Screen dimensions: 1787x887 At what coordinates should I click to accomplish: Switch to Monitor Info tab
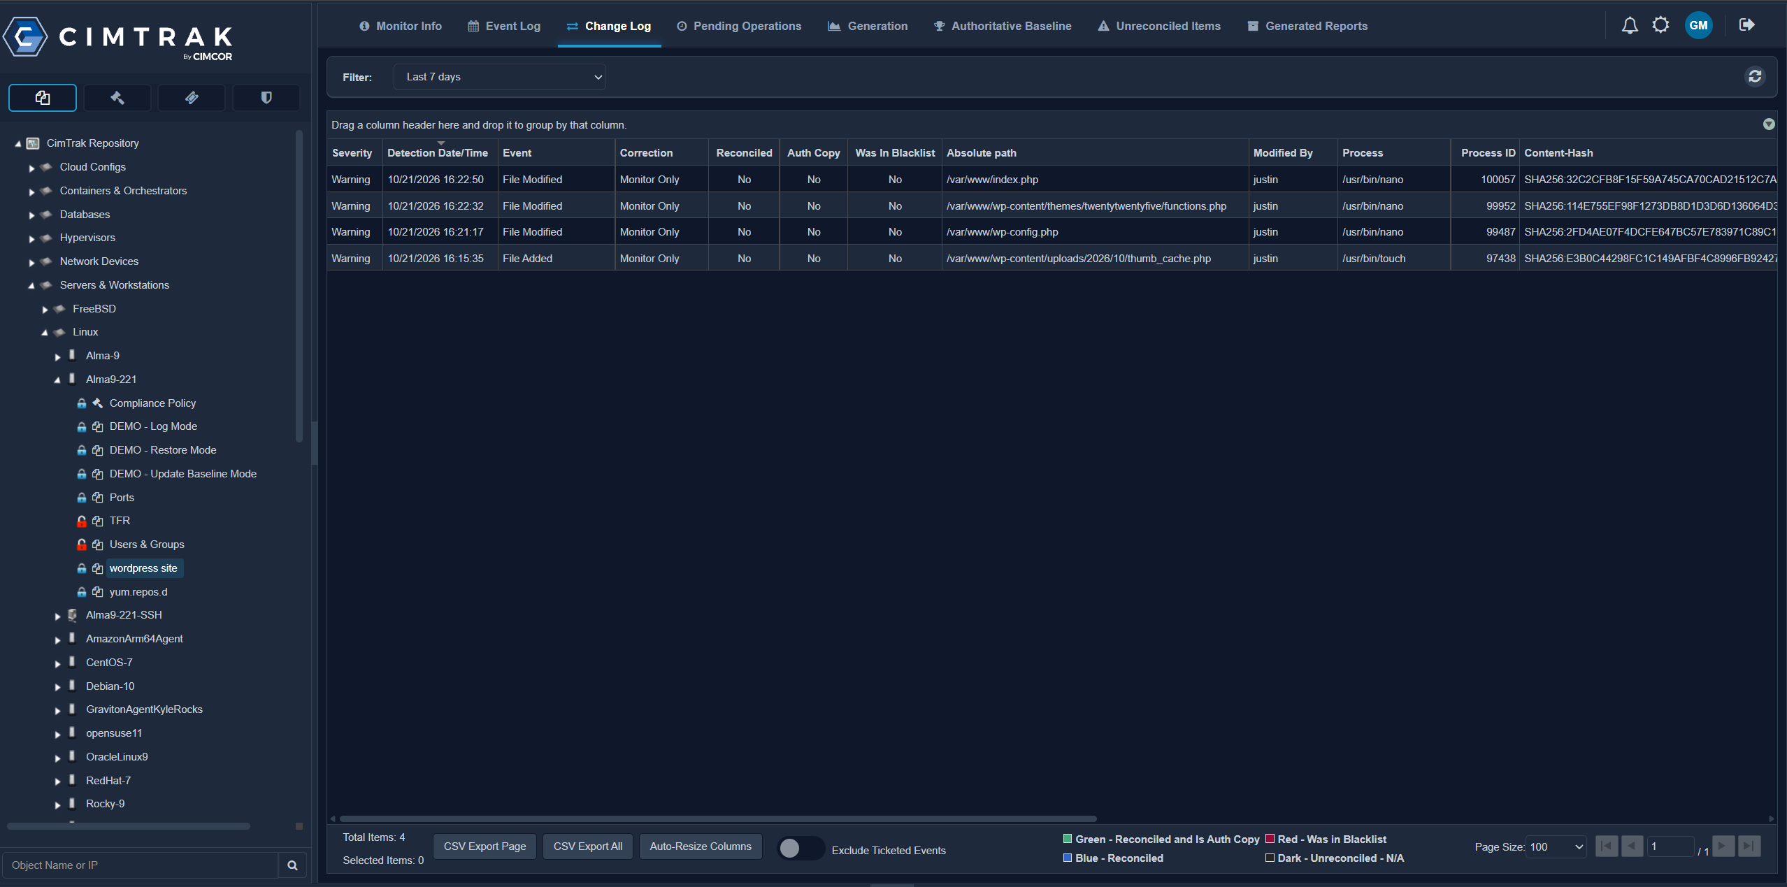401,26
